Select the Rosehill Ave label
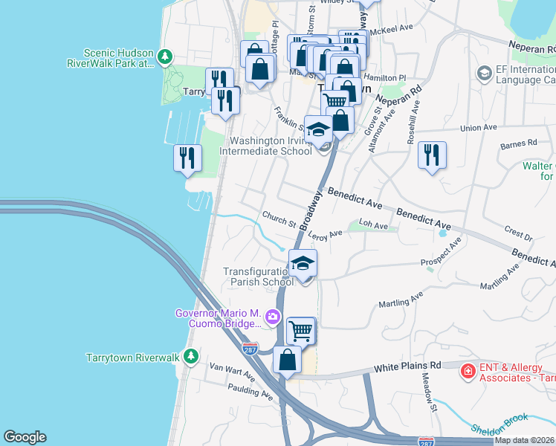The width and height of the screenshot is (556, 446). [413, 123]
